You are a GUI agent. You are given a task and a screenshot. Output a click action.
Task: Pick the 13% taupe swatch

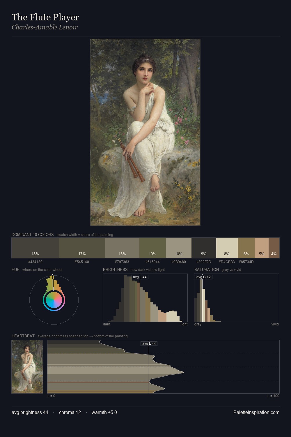point(122,248)
